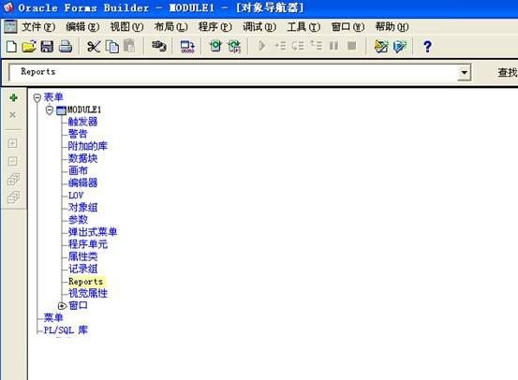This screenshot has height=380, width=518.
Task: Click the sidebar Collapse minus icon
Action: pos(12,161)
